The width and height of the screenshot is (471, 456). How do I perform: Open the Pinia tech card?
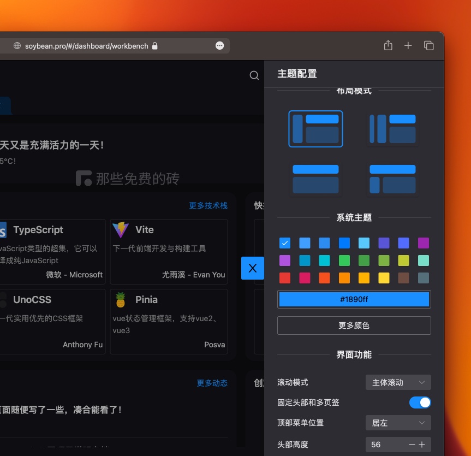[169, 322]
